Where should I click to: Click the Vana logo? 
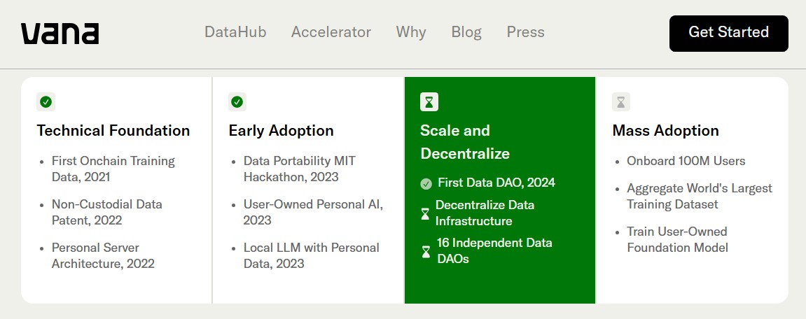60,34
